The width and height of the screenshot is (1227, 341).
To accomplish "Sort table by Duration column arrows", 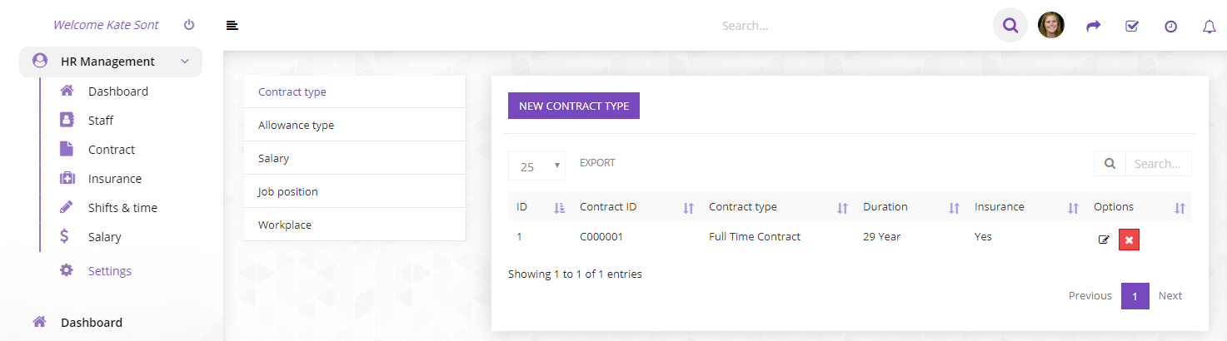I will [954, 208].
